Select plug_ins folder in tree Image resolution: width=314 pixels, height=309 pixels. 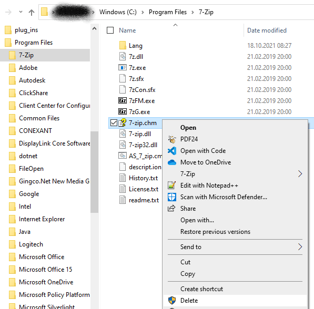point(26,30)
